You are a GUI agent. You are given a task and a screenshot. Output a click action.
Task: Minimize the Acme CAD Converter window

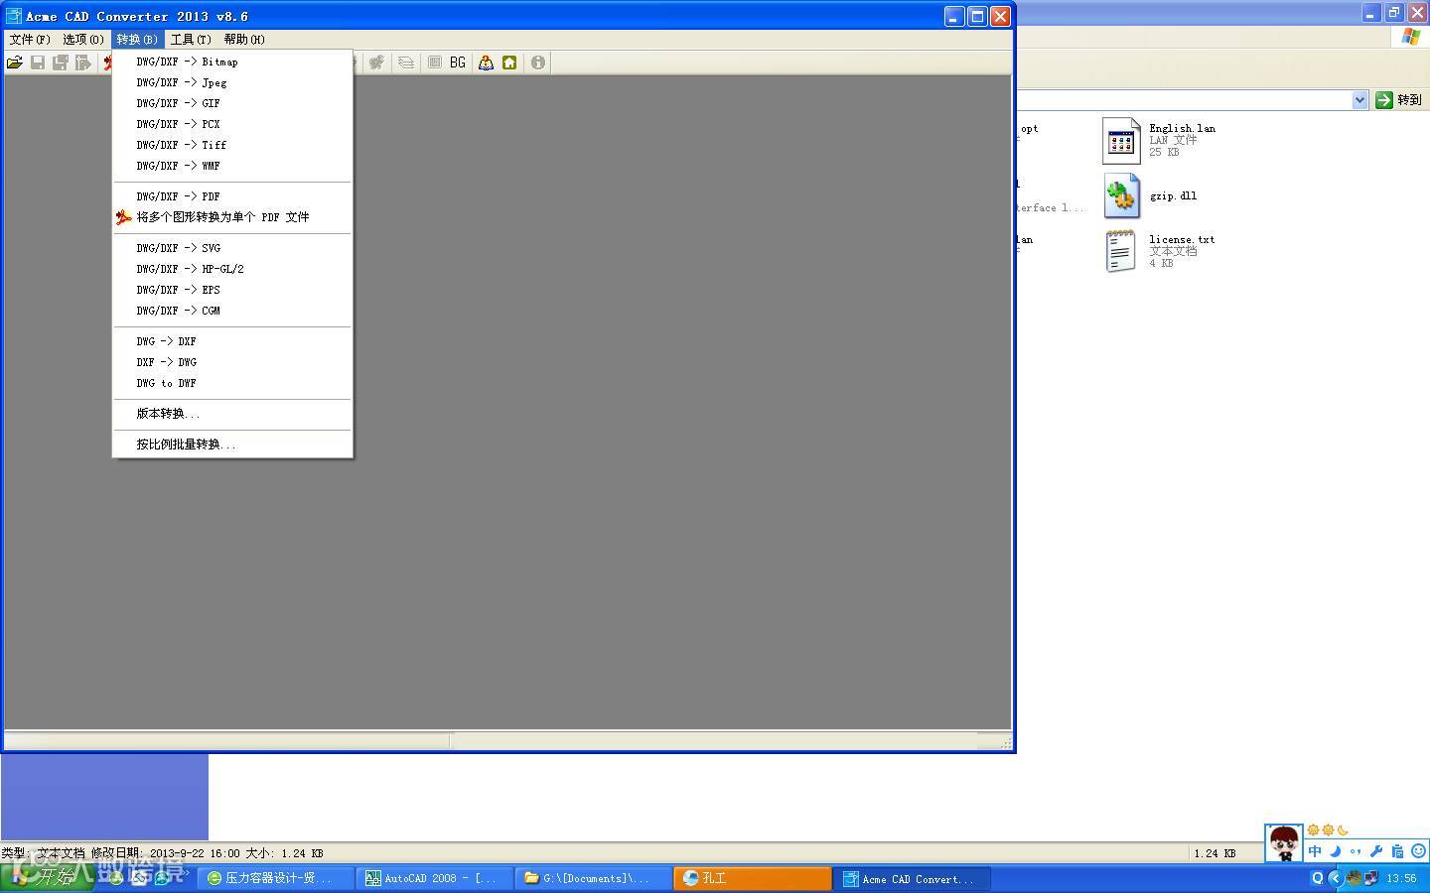pos(954,16)
